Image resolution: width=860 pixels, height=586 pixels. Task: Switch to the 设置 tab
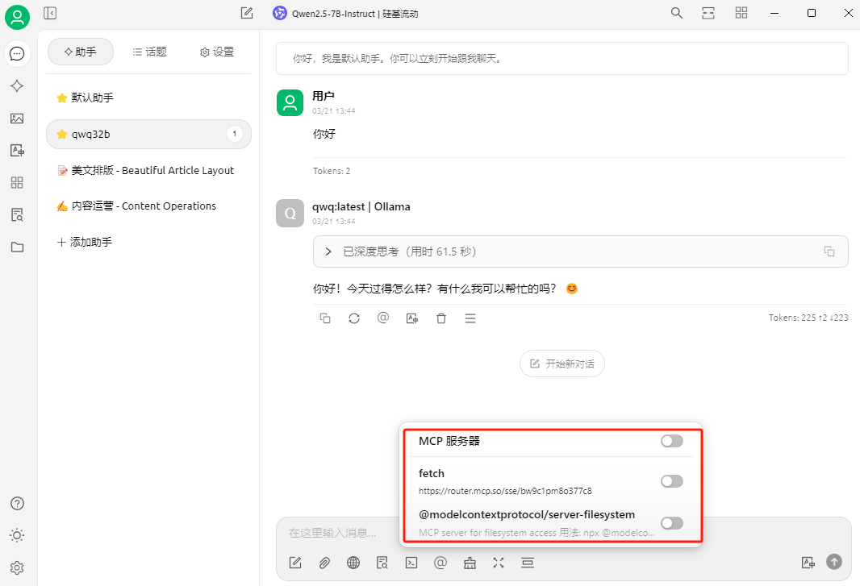pyautogui.click(x=217, y=52)
